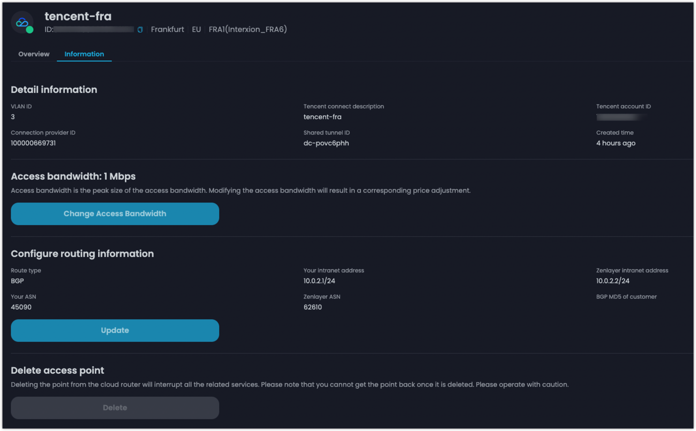Click the Delete access point button
Screen dimensions: 696x431
[x=115, y=408]
